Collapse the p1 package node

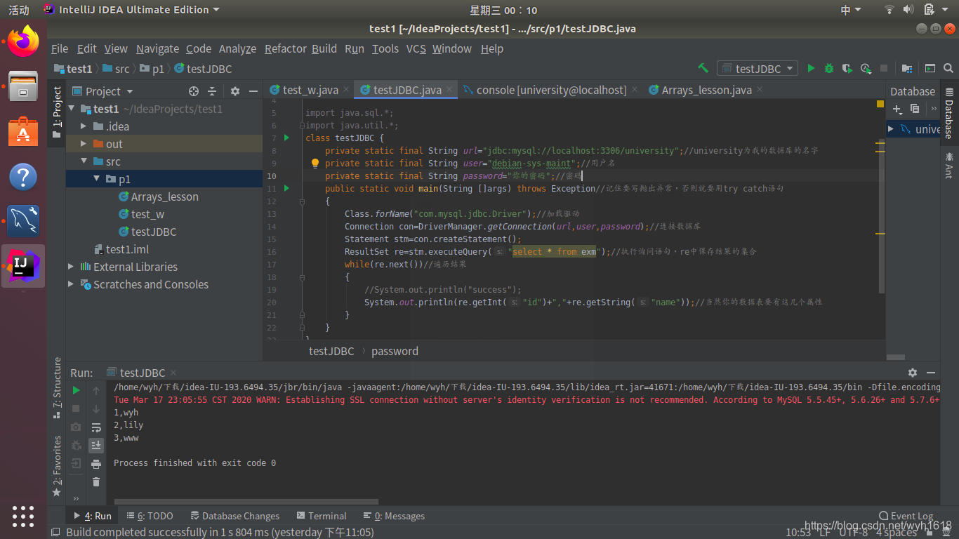[98, 179]
